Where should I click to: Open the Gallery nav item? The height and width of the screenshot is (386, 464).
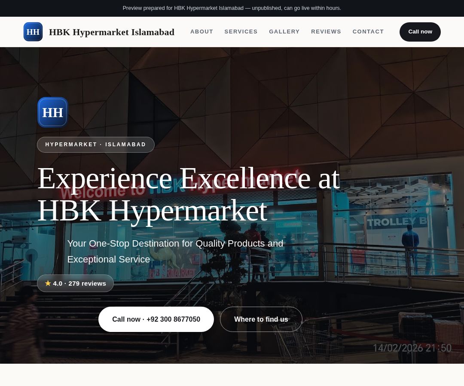(x=284, y=32)
